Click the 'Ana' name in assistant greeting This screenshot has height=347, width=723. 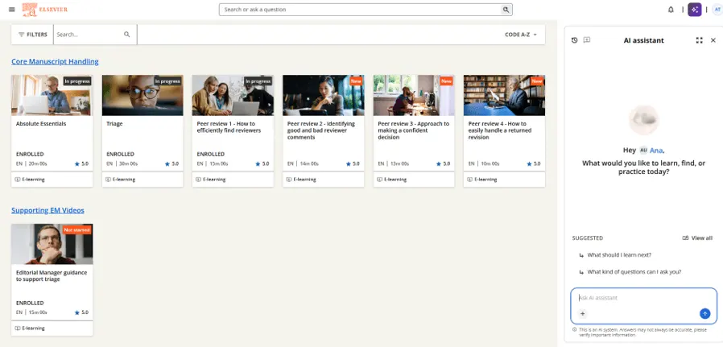pos(656,151)
